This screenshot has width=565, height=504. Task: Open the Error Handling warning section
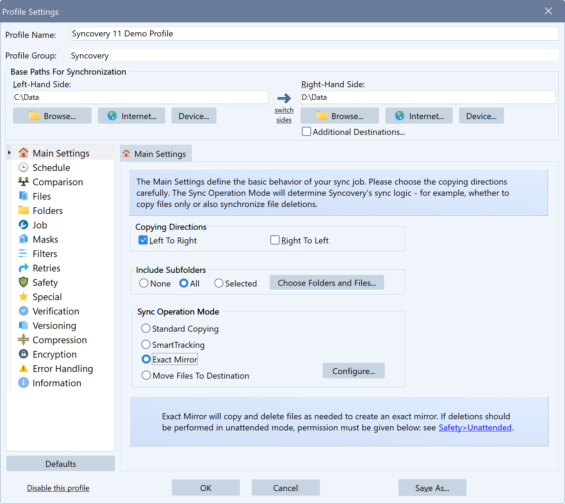[62, 368]
